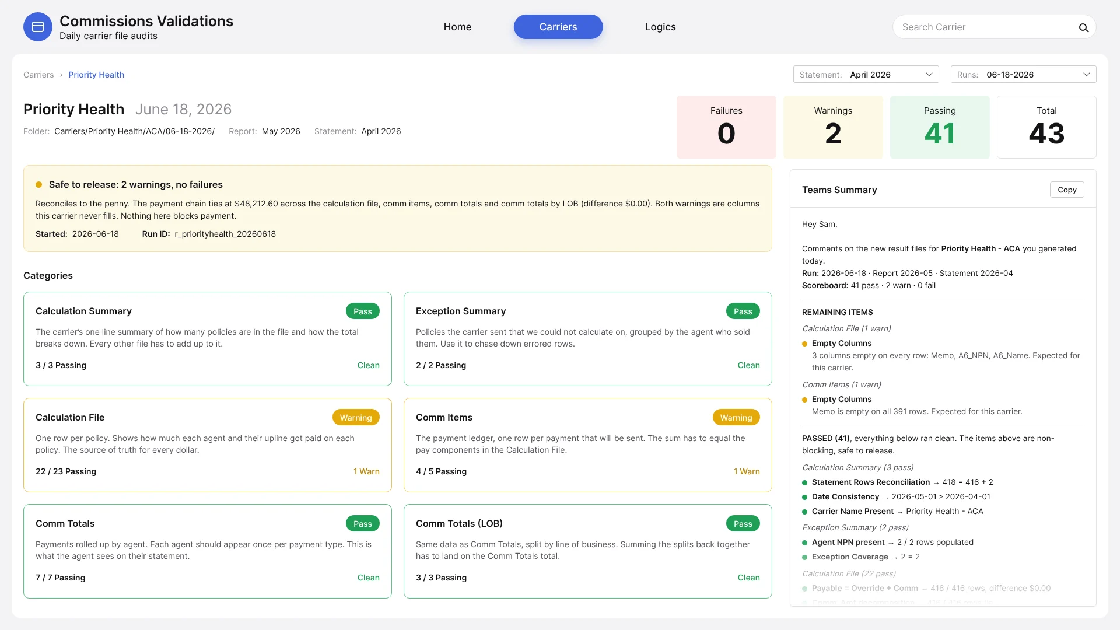Click the Commissions Validations logo icon

38,27
